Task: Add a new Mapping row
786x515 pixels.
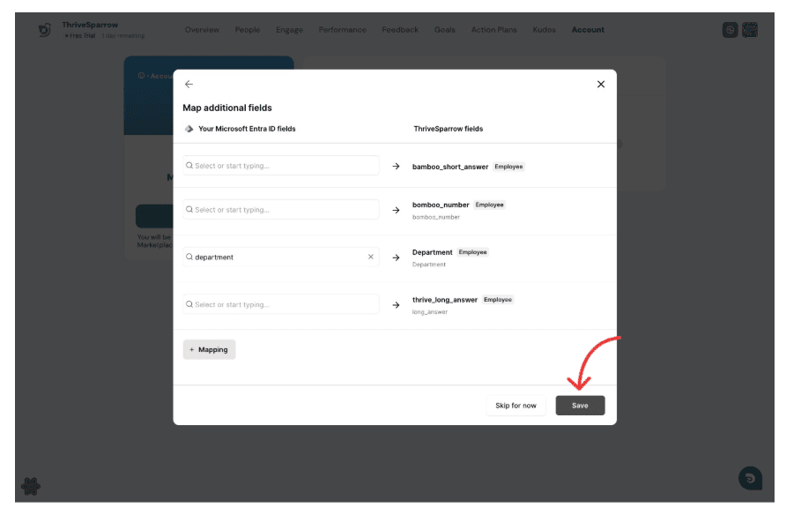Action: pos(209,349)
